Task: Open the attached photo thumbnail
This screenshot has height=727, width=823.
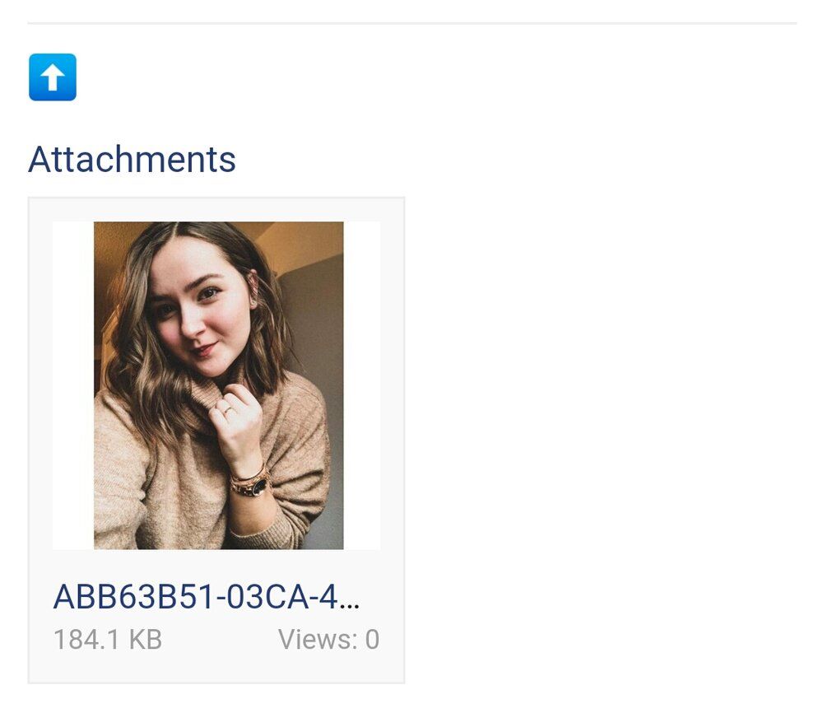Action: tap(218, 385)
